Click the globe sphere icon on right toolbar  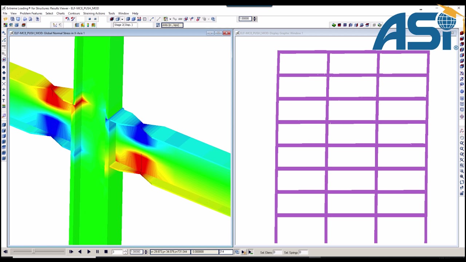click(x=462, y=91)
